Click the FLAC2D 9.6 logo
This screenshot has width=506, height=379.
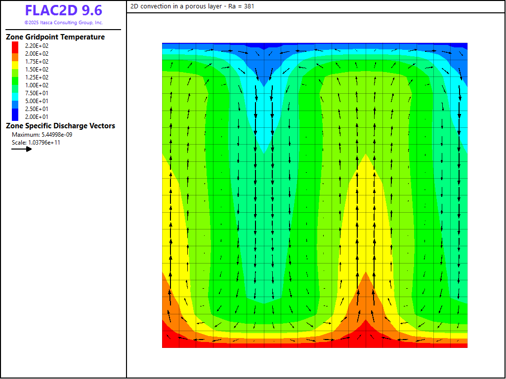[63, 11]
